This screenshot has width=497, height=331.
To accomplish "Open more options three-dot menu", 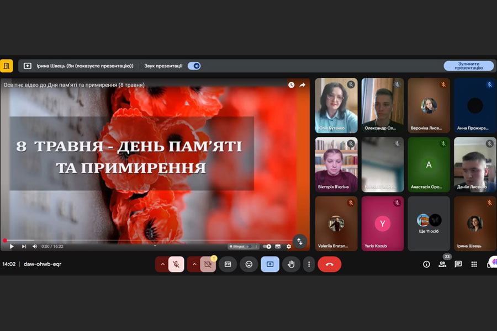I will pyautogui.click(x=309, y=264).
